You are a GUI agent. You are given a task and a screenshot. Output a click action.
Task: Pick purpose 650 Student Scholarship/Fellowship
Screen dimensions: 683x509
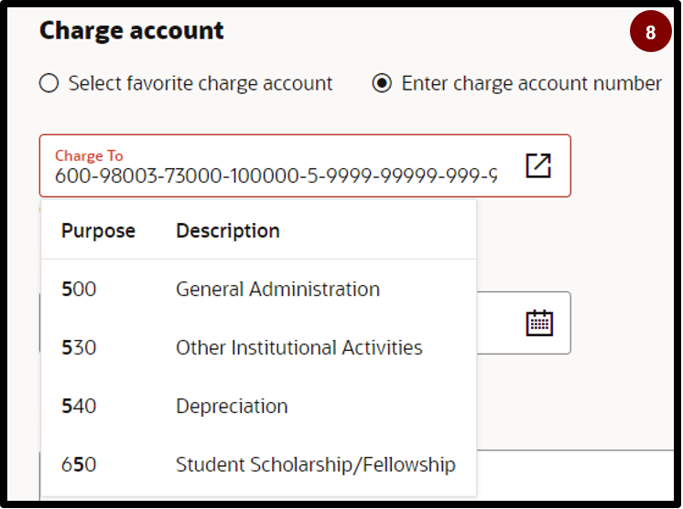[259, 464]
